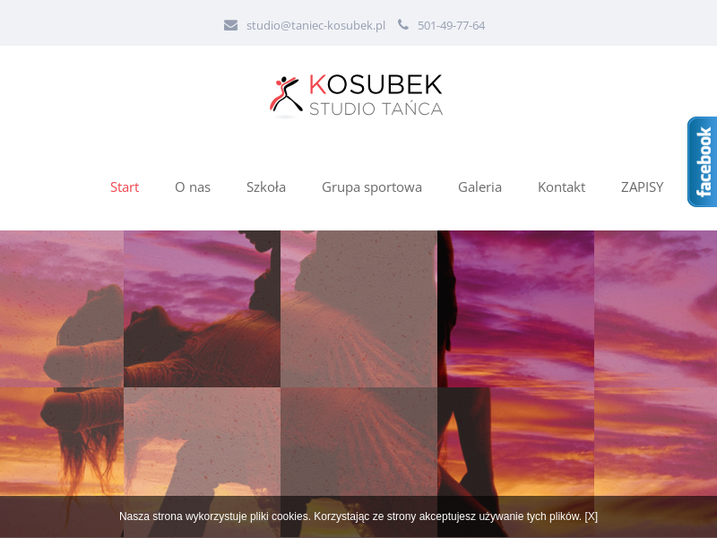Screen dimensions: 717x538
Task: Click the slide tile with woman's hanging hair
Action: pyautogui.click(x=62, y=441)
